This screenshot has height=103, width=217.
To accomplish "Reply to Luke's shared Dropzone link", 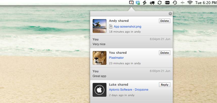I will click(165, 85).
